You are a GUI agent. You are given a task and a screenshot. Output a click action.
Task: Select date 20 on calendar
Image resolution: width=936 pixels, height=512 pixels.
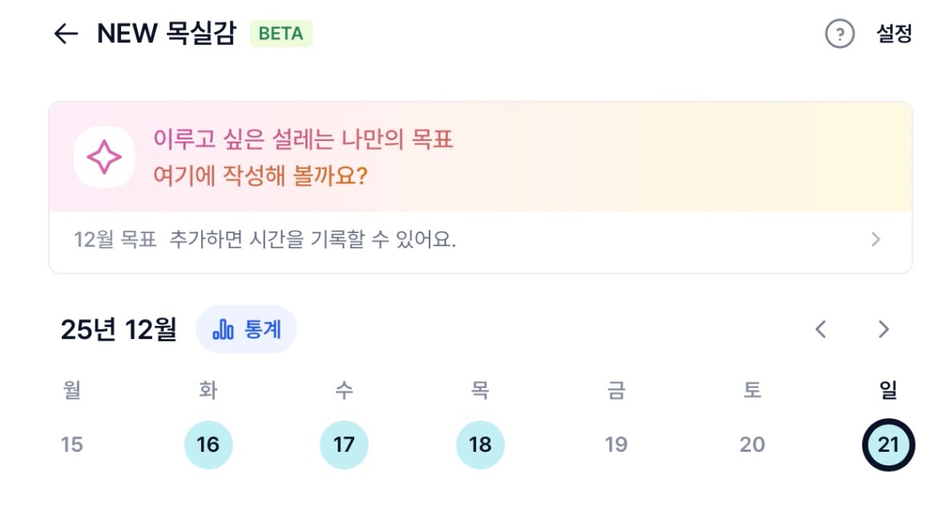[752, 444]
